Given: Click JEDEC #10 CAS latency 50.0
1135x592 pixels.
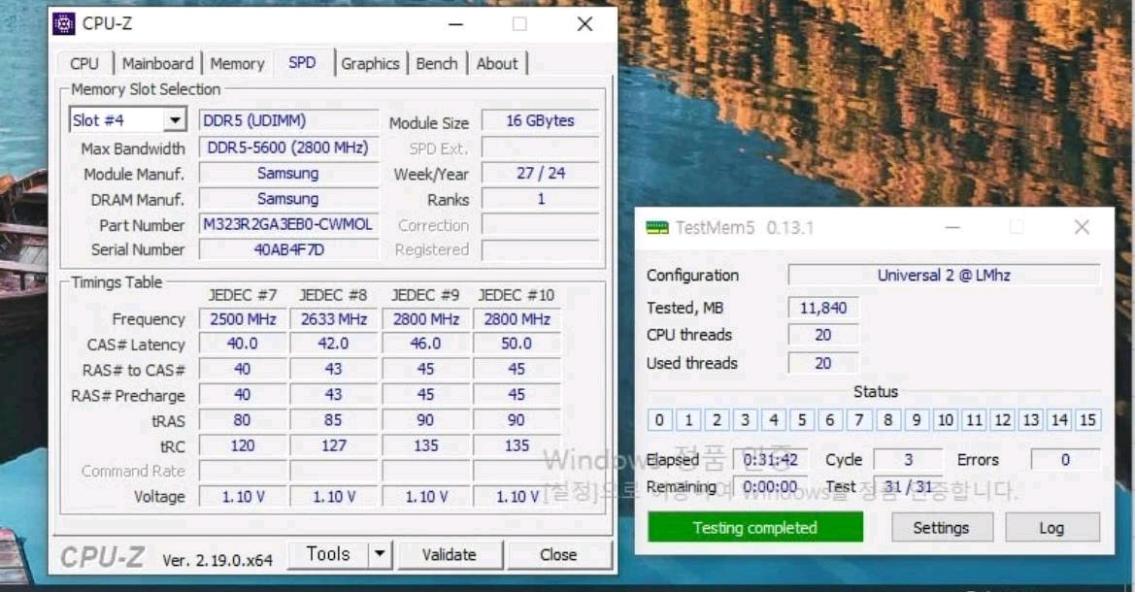Looking at the screenshot, I should tap(517, 344).
